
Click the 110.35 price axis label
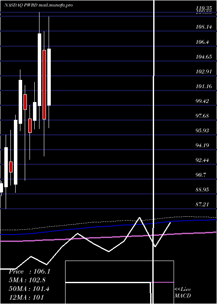click(204, 8)
